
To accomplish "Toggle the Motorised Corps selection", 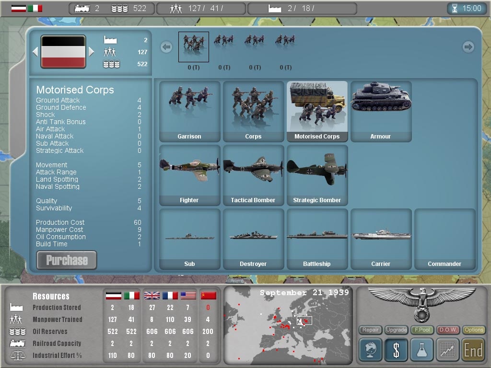I will pos(317,110).
